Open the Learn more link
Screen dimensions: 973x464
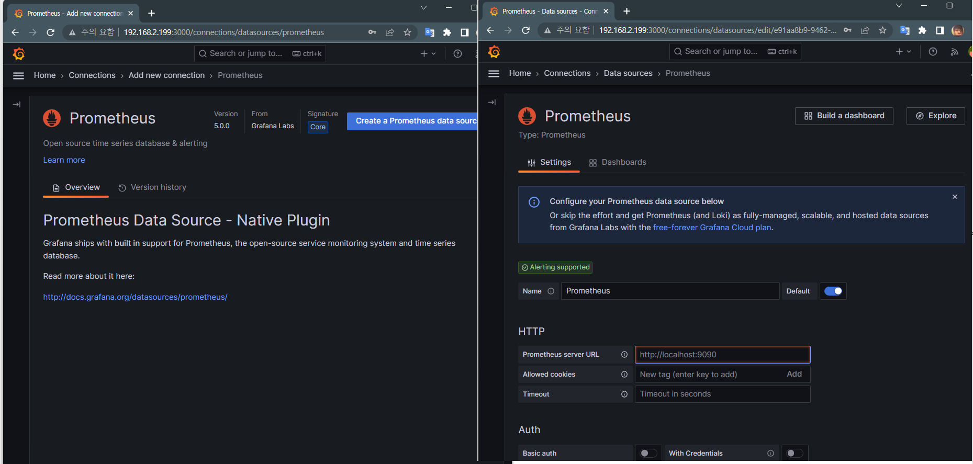coord(64,160)
